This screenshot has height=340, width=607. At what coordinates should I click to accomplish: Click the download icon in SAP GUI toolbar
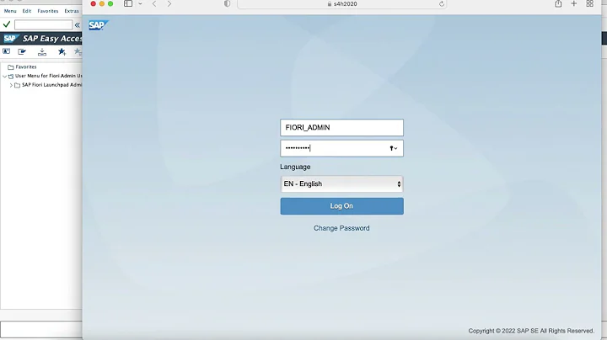point(42,52)
